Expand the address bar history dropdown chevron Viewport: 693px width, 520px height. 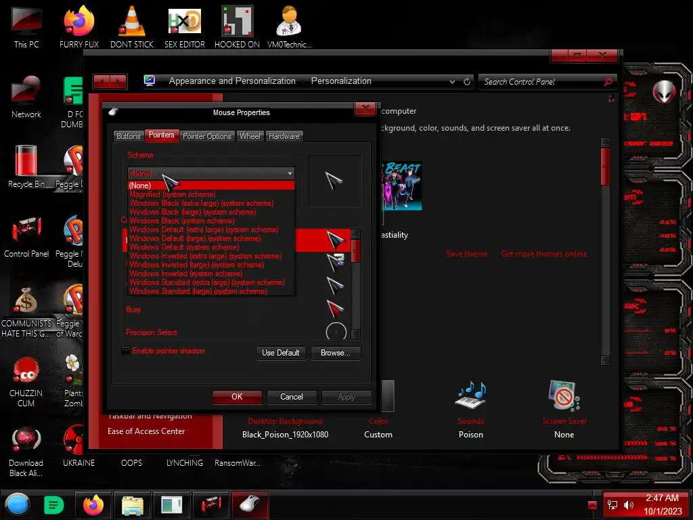(452, 82)
